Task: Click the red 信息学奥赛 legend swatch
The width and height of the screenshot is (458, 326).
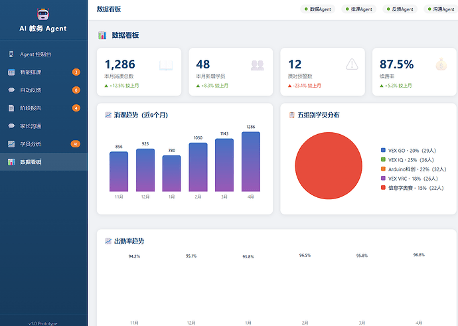Action: pos(383,187)
